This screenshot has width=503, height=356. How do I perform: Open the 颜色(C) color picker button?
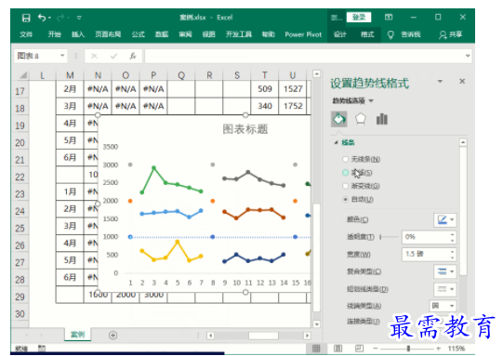pos(445,219)
